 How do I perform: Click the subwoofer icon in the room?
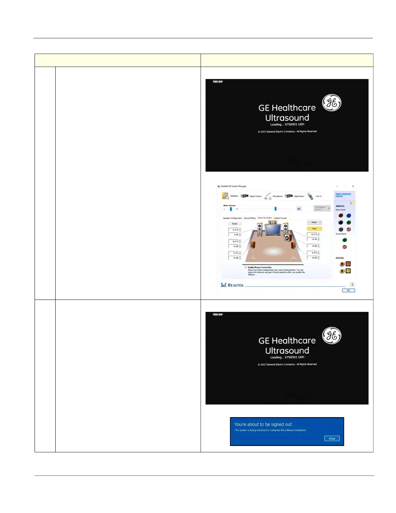[288, 238]
